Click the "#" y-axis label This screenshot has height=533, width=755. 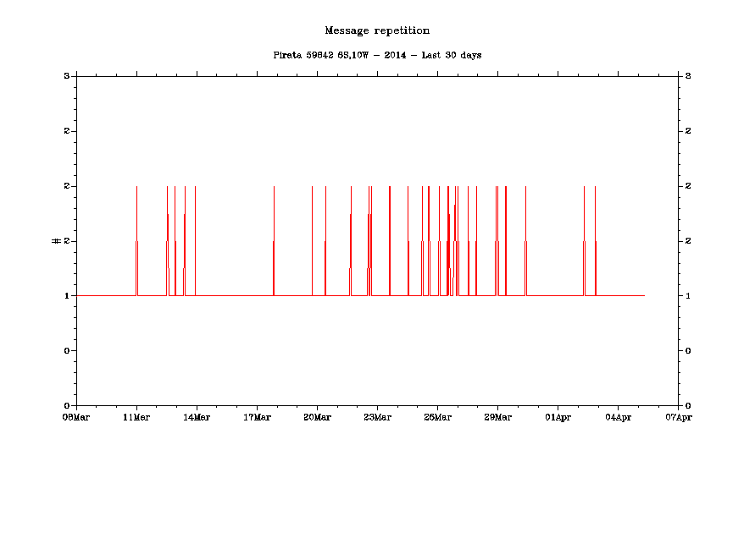[x=57, y=241]
